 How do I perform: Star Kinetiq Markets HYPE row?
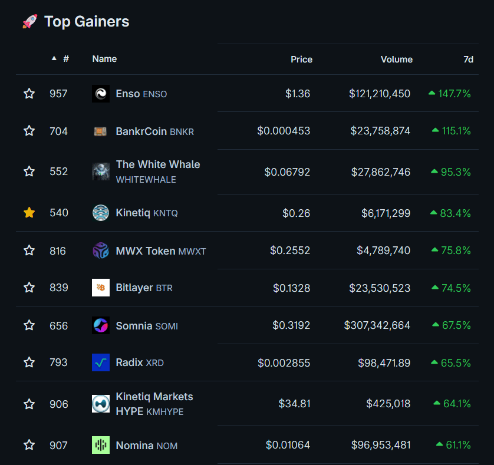click(29, 404)
